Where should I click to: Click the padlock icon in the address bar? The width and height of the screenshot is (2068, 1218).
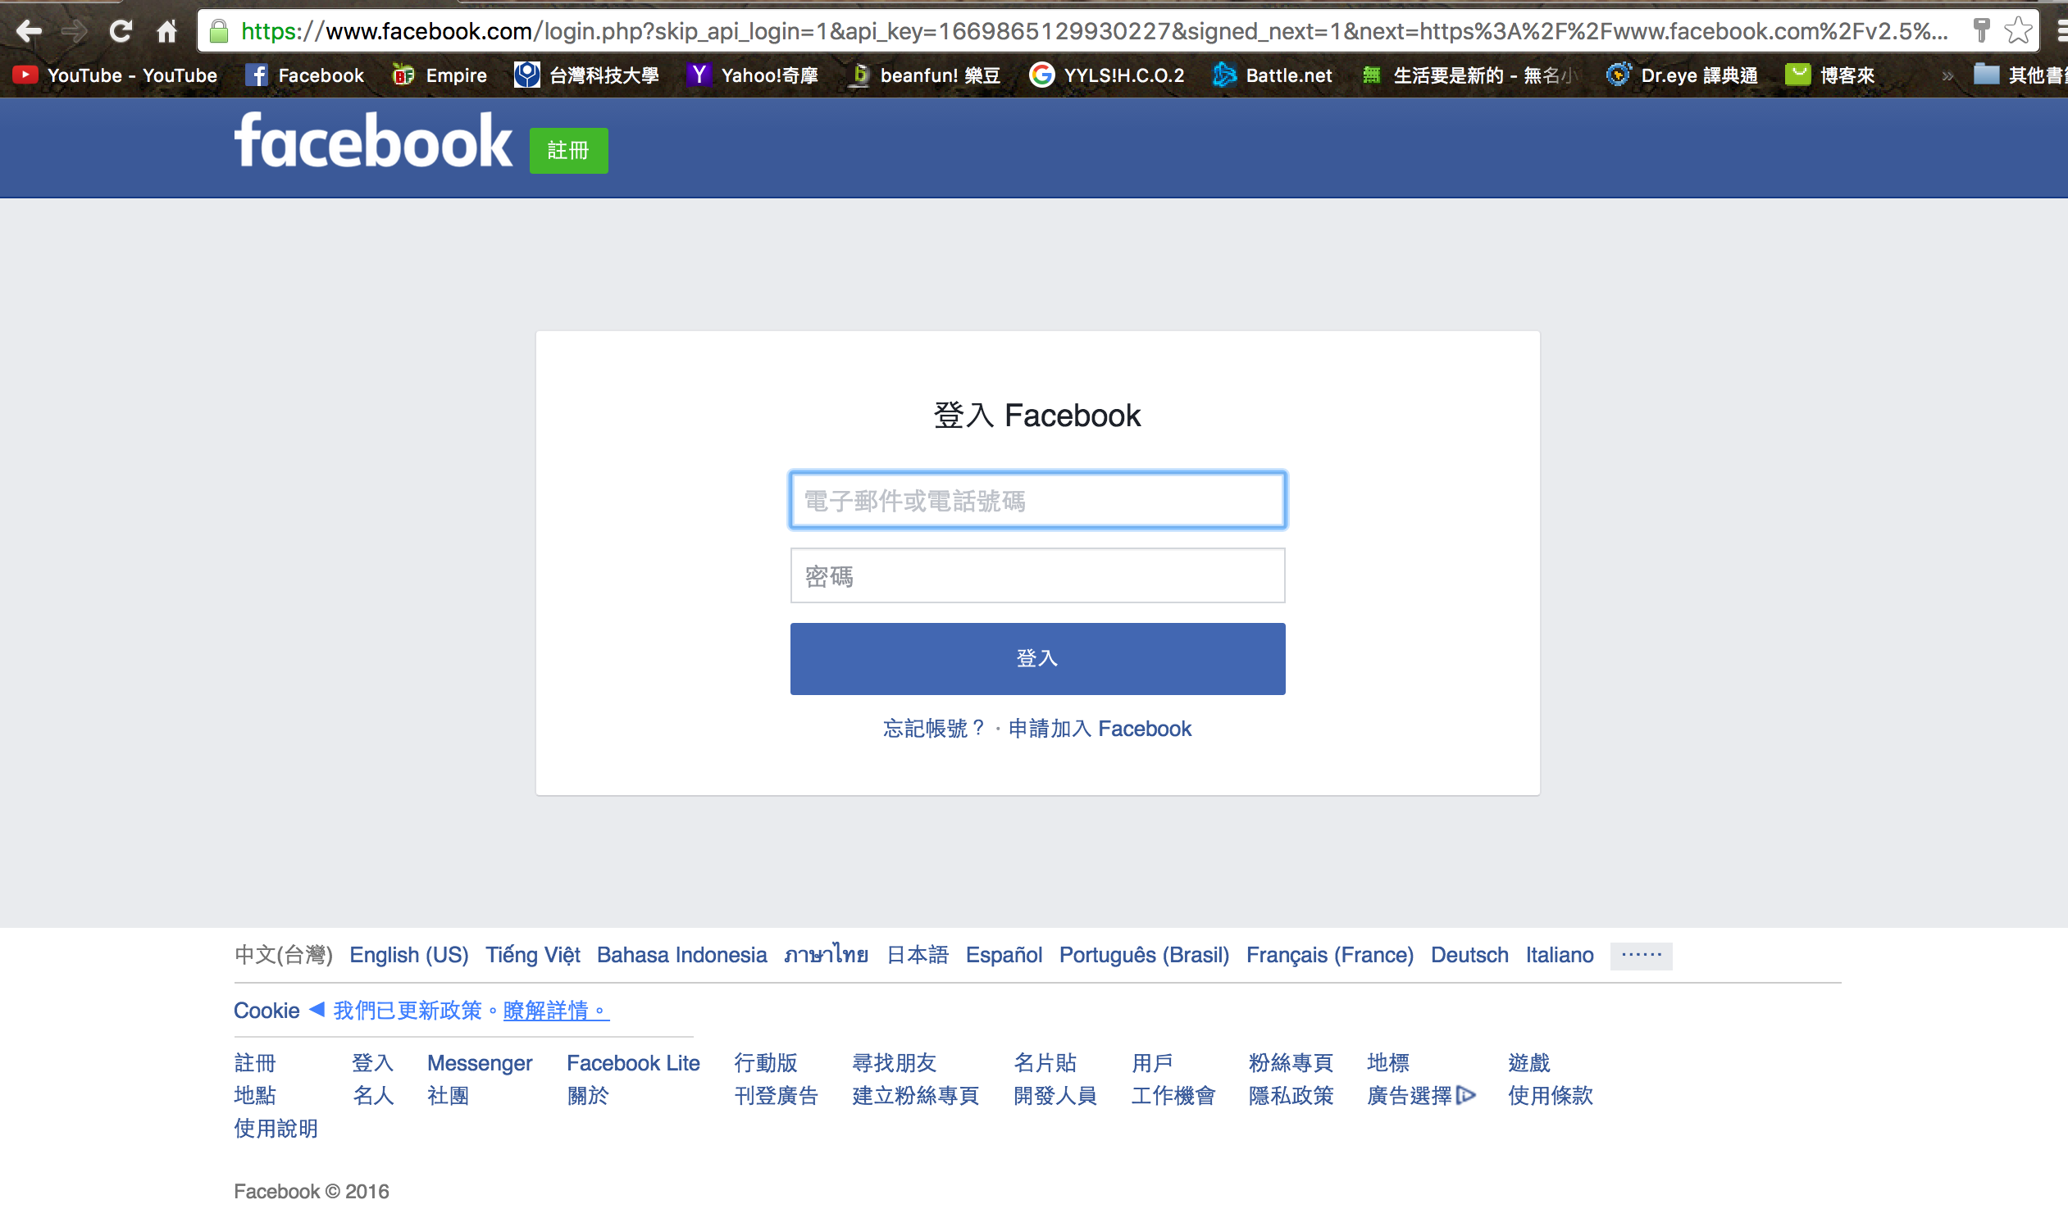coord(219,31)
